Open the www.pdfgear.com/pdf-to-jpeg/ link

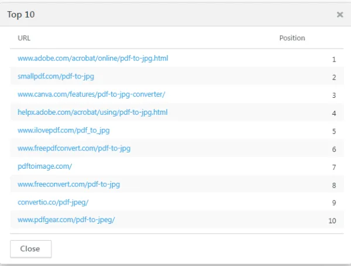tap(66, 220)
